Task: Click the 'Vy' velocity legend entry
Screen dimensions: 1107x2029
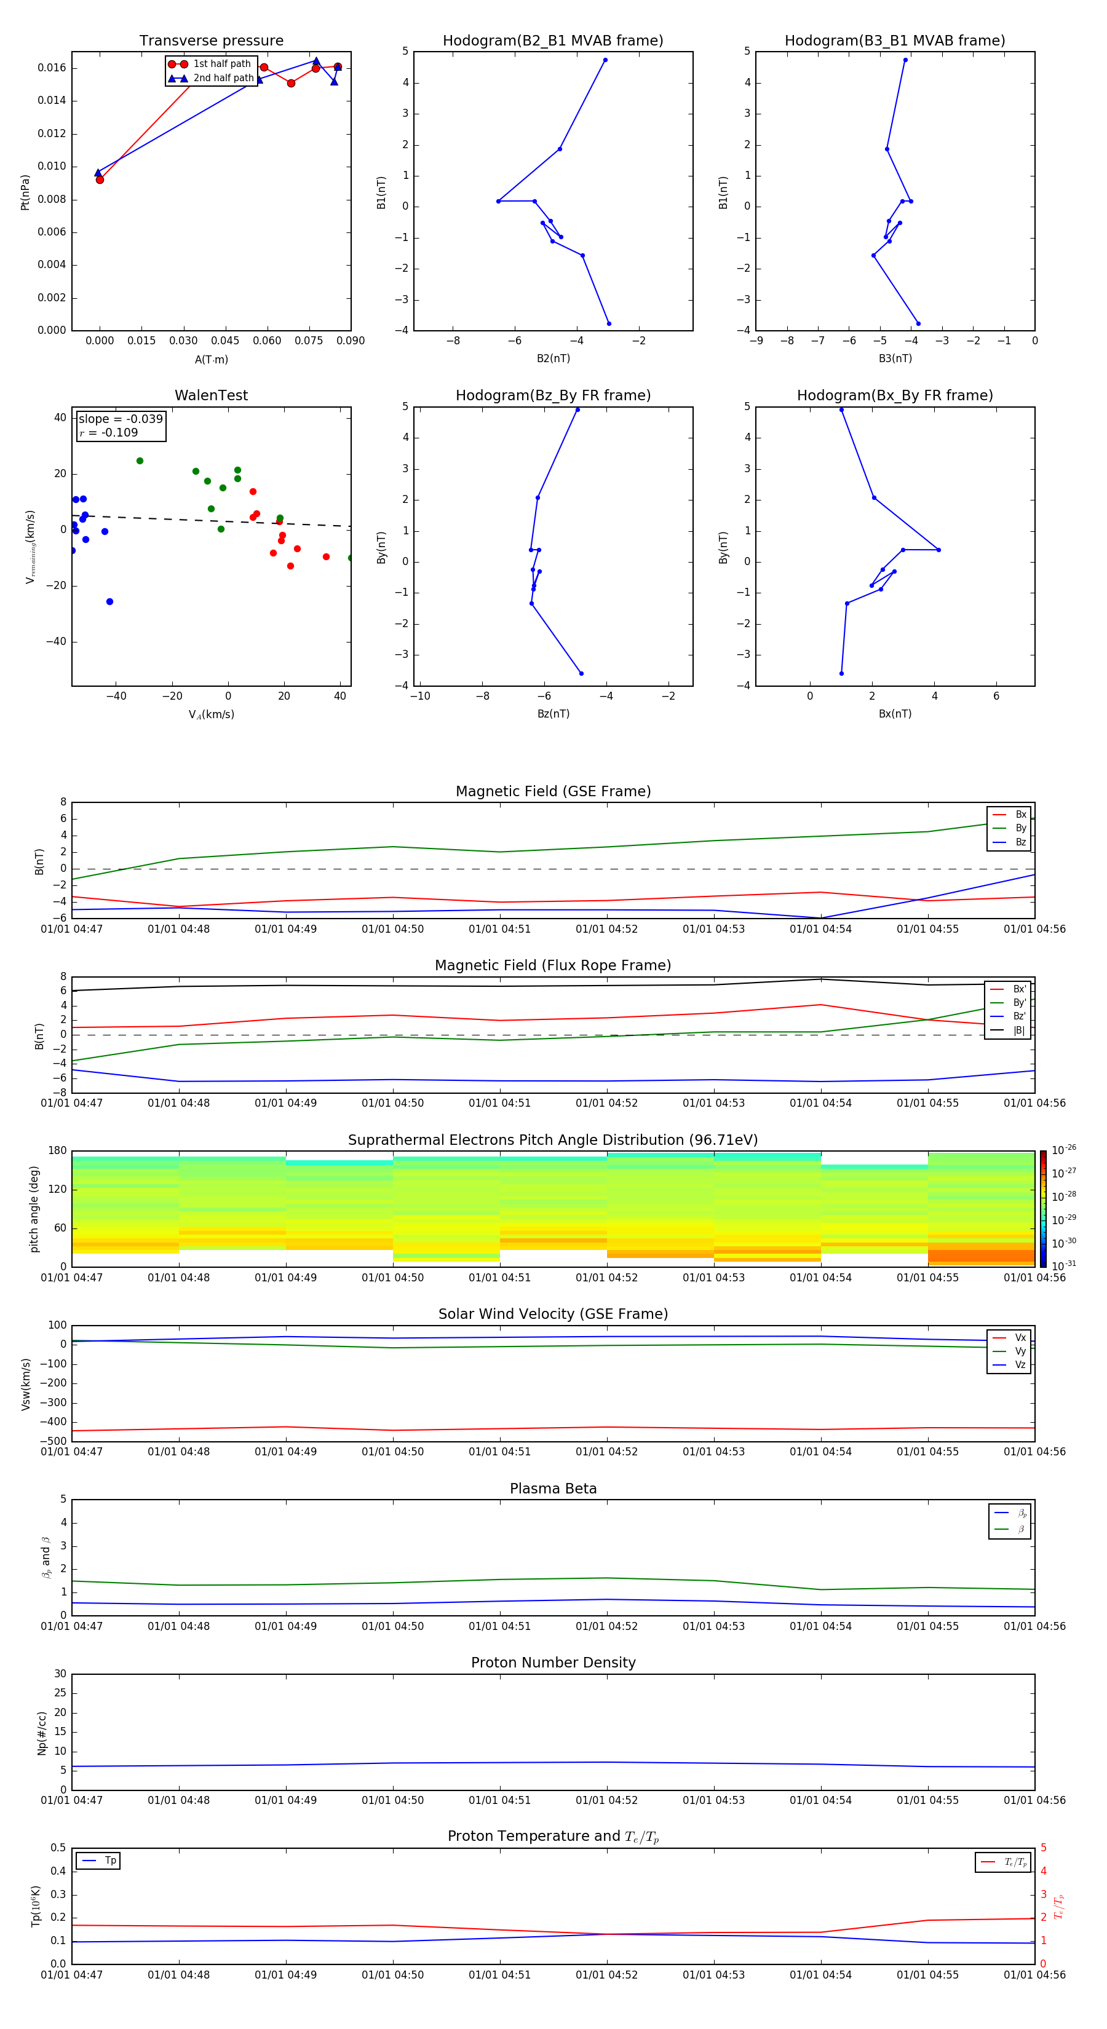Action: pos(1009,1351)
